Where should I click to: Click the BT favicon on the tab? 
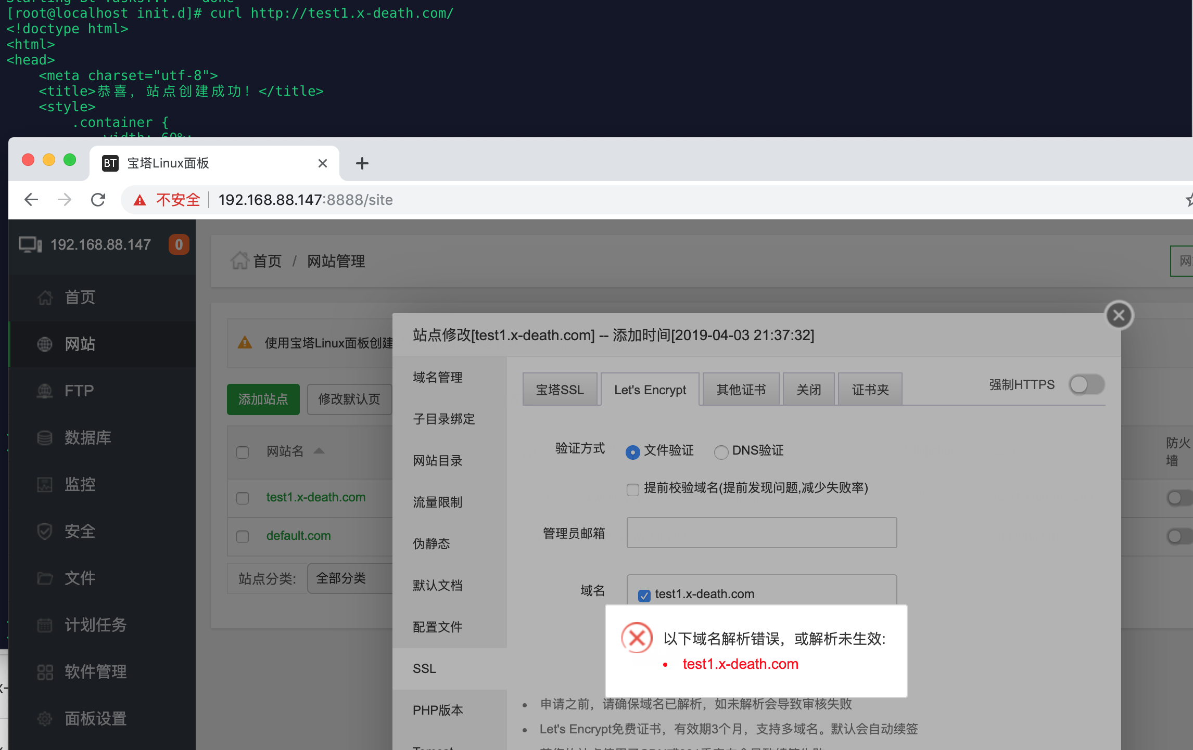(x=110, y=163)
